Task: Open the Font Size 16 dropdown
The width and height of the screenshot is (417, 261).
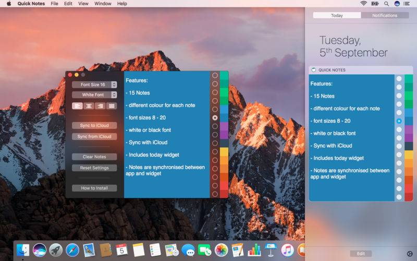Action: (94, 85)
